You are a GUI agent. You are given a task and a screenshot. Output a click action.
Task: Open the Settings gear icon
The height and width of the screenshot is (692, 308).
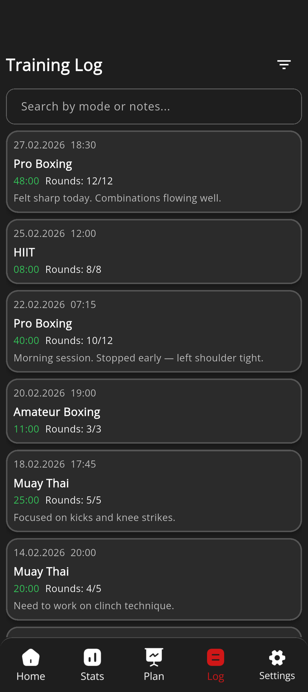click(x=277, y=657)
